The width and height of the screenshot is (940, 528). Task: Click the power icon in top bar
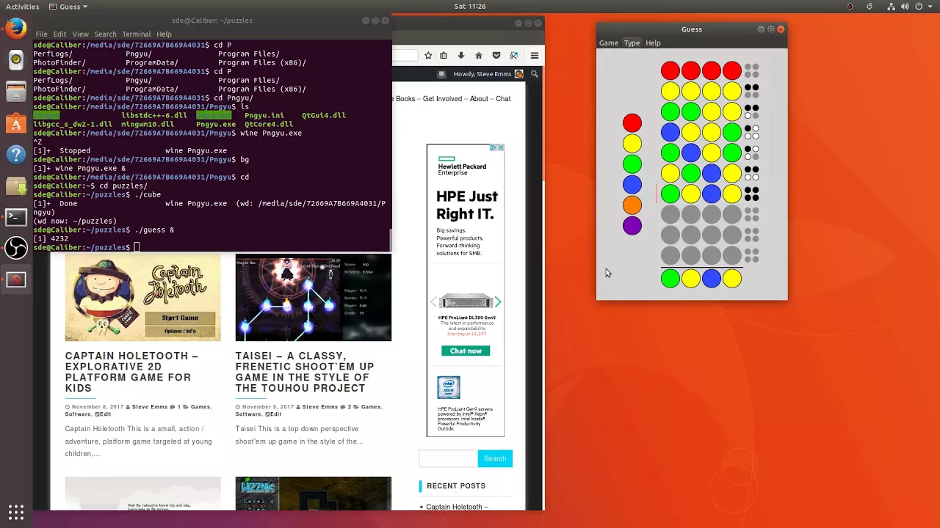pyautogui.click(x=919, y=7)
